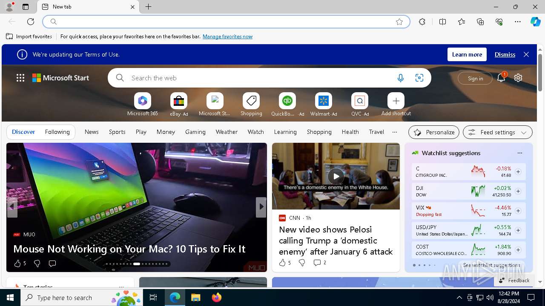Start voice search microphone icon

coord(400,78)
